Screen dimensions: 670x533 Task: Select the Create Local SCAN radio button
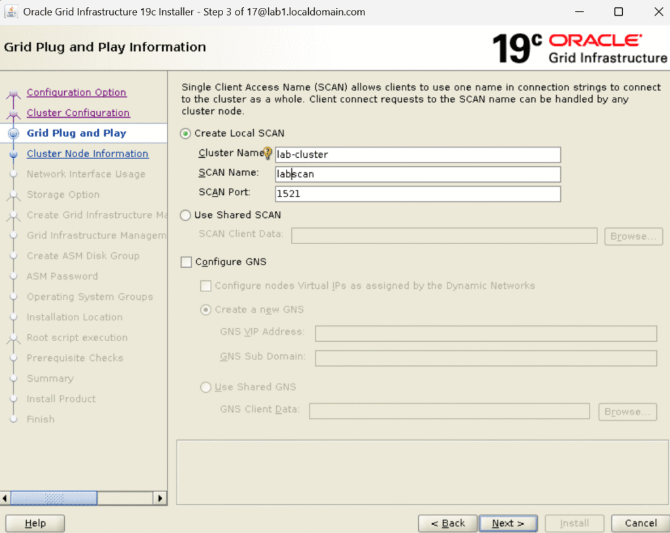tap(185, 134)
